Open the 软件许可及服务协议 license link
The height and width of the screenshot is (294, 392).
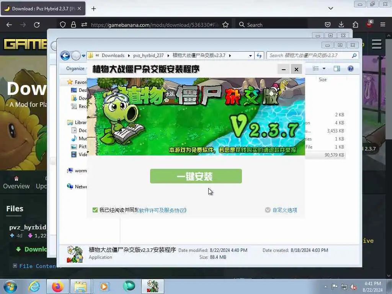162,210
